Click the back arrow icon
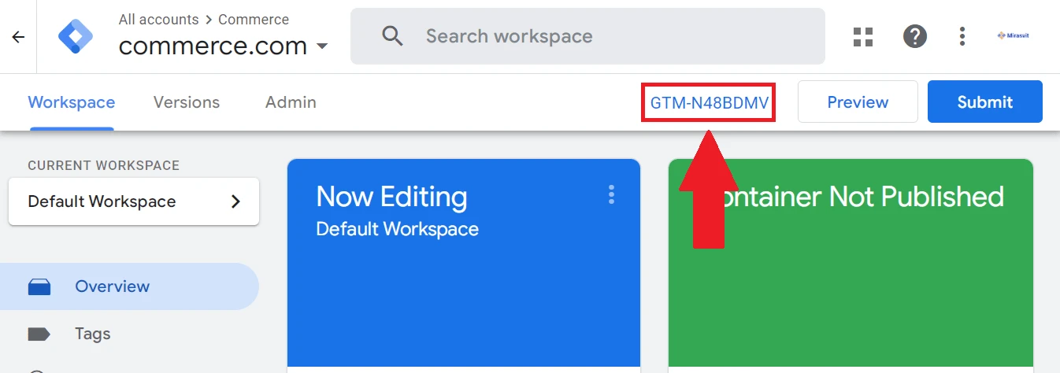The width and height of the screenshot is (1060, 373). tap(18, 37)
